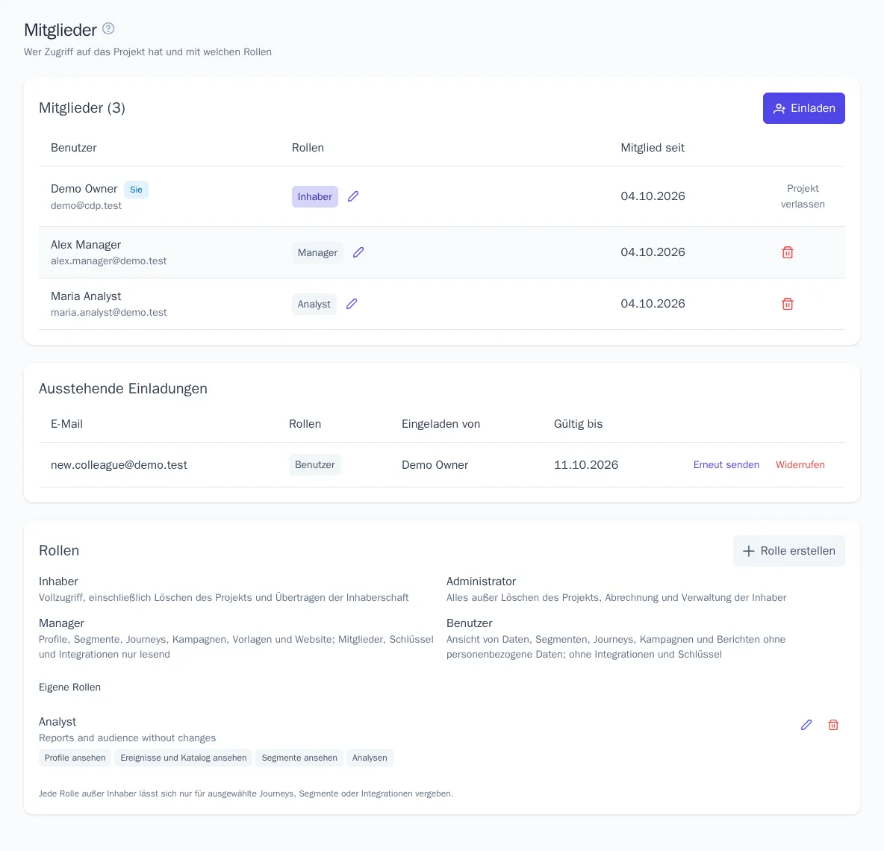Click the Segmente ansehen permission tag

[x=299, y=758]
